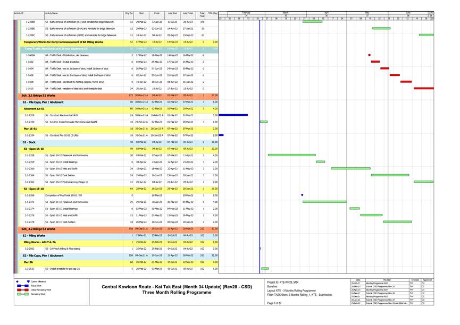
Task: Click the blue Actual Work legend bar
Action: [24, 286]
